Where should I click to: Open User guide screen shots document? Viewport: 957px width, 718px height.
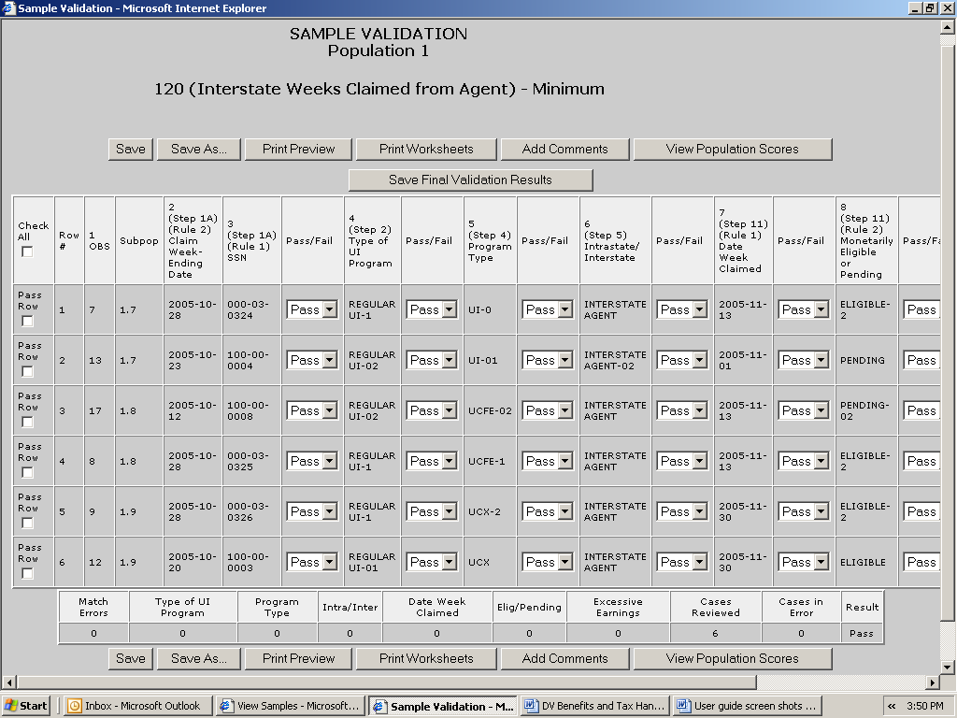pos(747,706)
